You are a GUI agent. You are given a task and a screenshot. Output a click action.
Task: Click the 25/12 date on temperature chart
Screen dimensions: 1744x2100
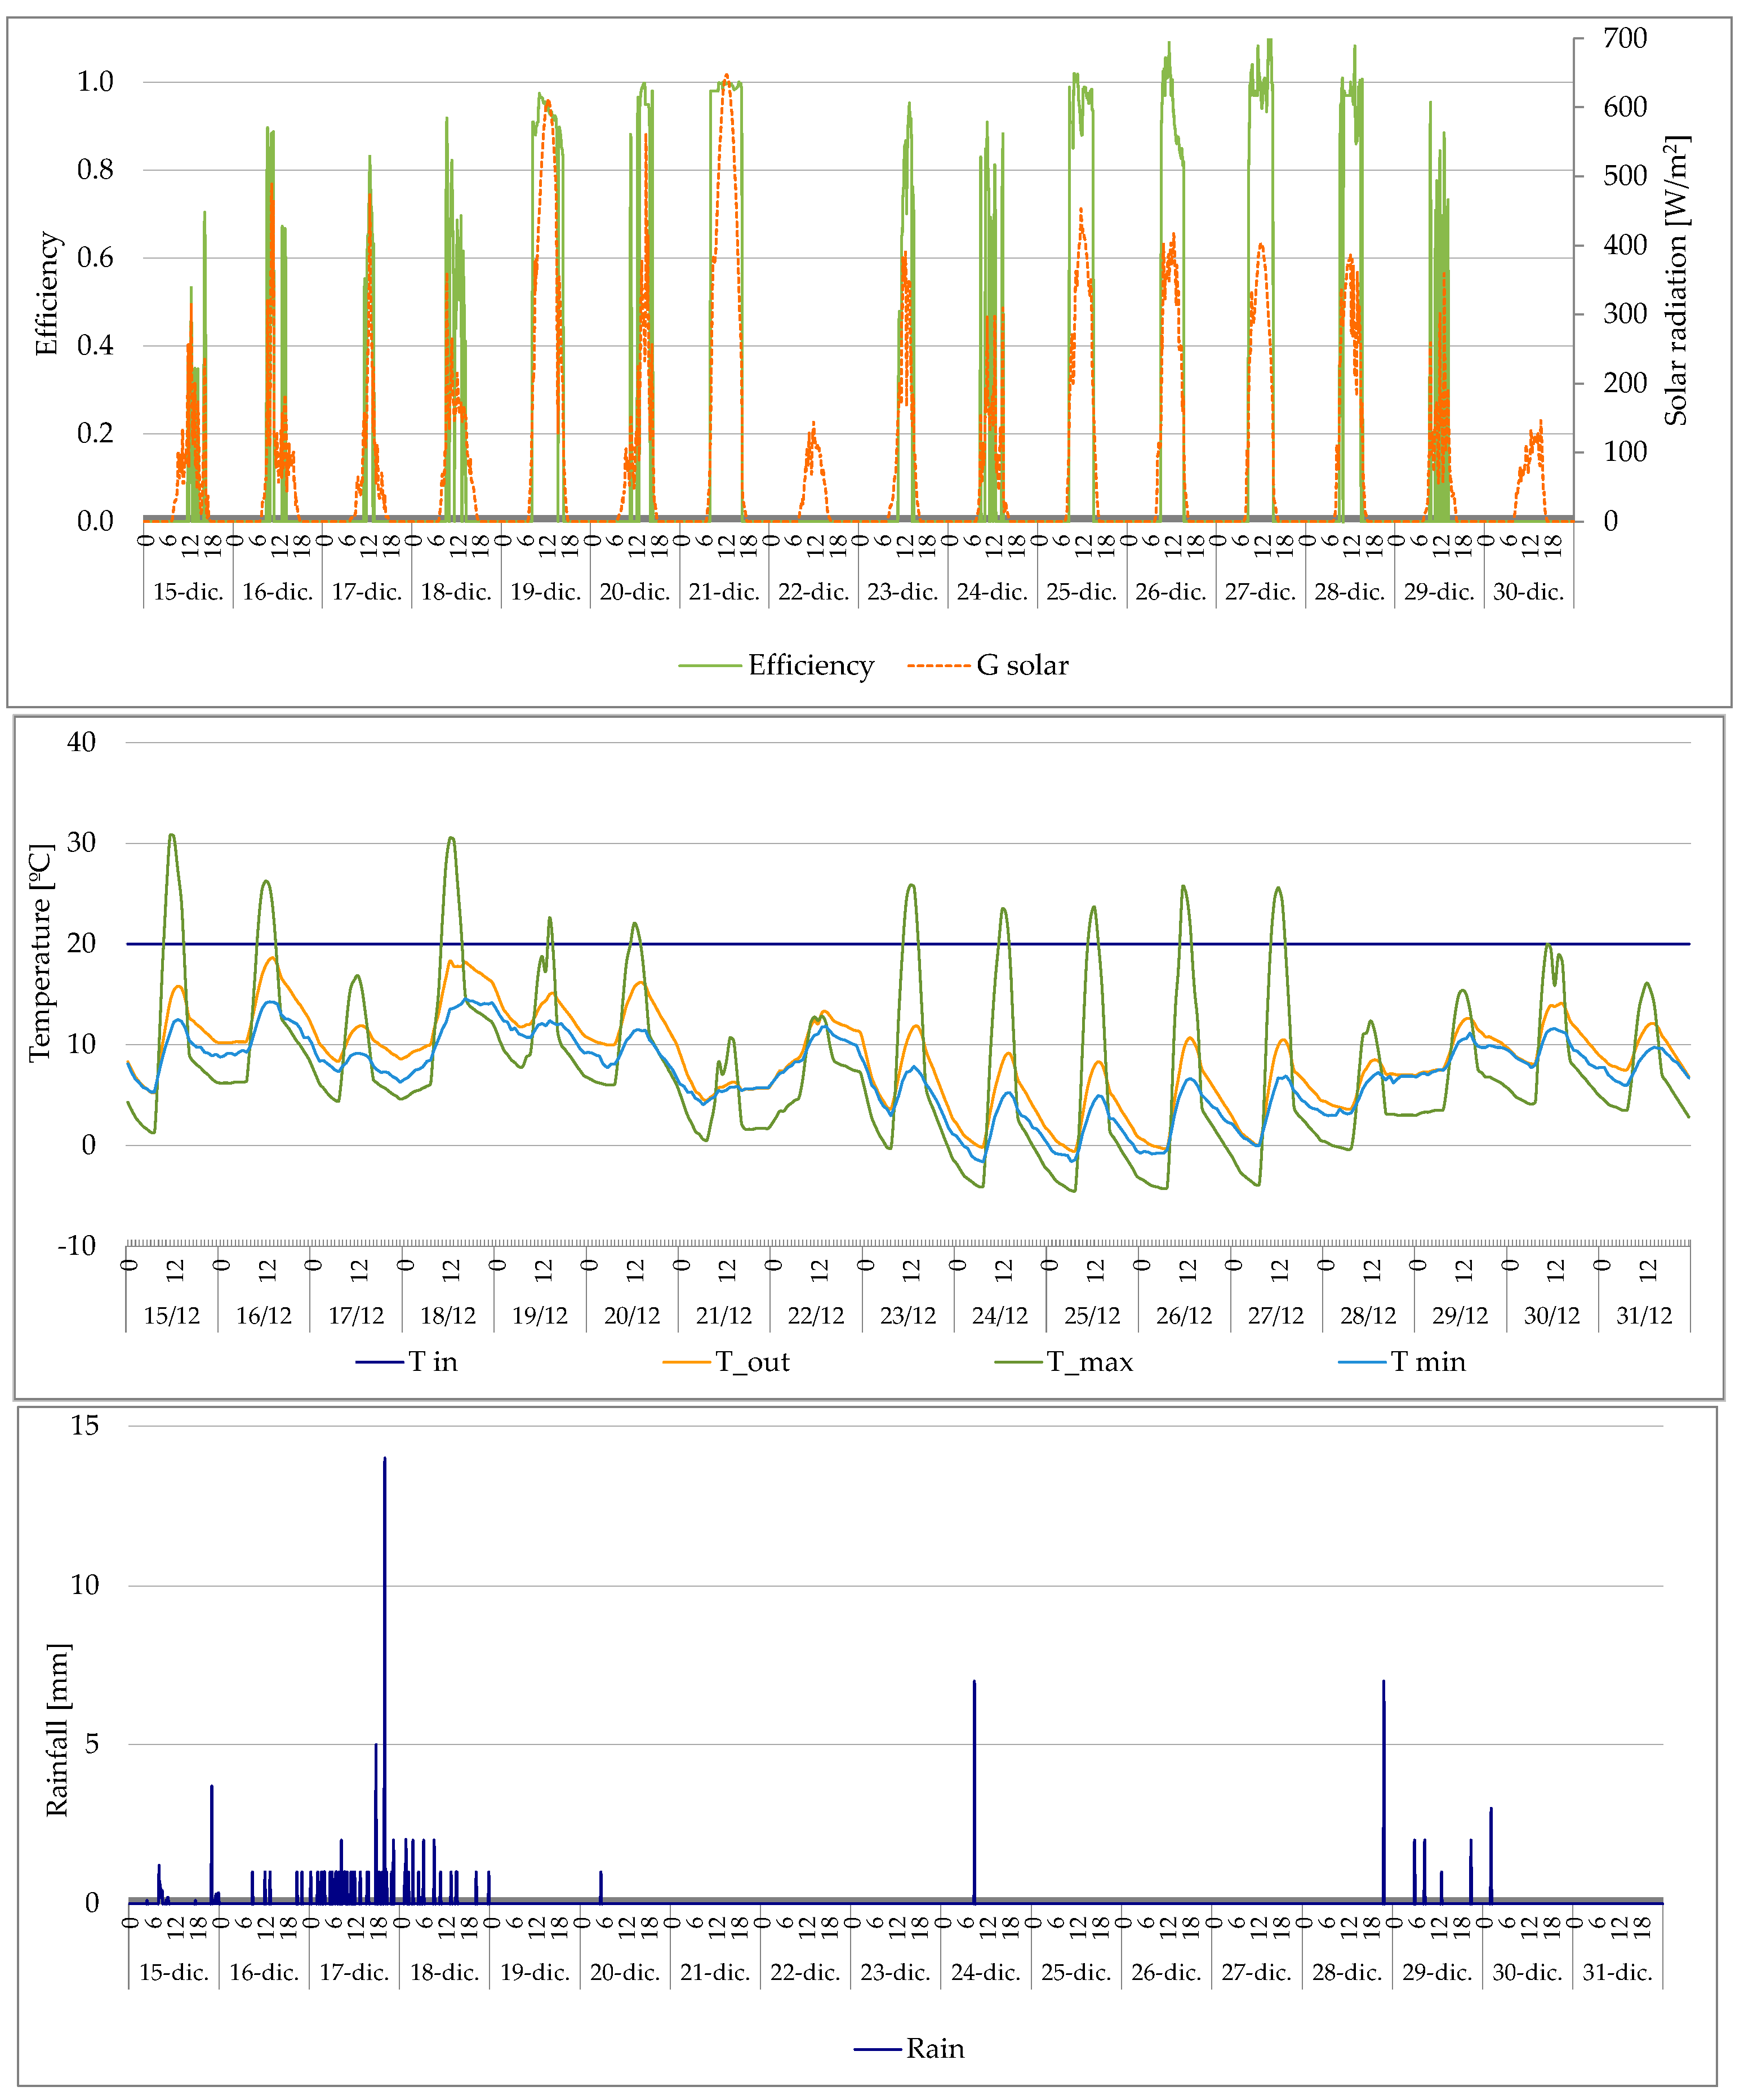point(1092,1316)
